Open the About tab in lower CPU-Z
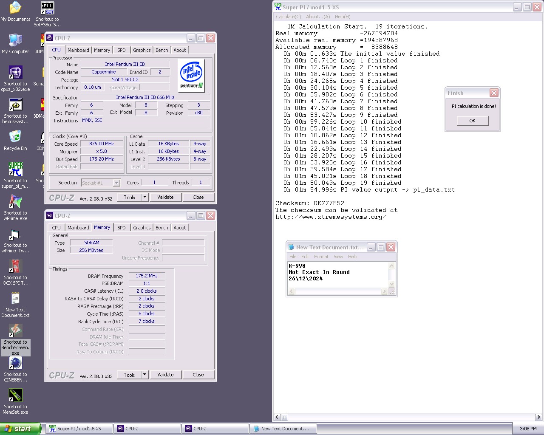This screenshot has height=435, width=544. pyautogui.click(x=180, y=228)
